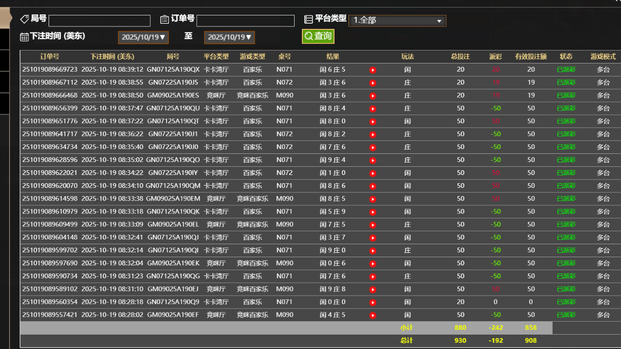Play the replay for order 251019089614598
Screen dimensions: 621x349
tap(373, 199)
